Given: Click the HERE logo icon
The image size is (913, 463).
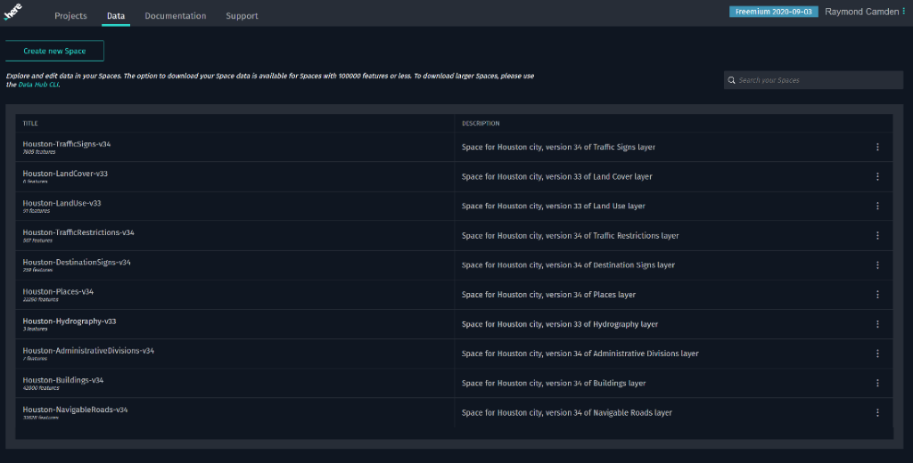Looking at the screenshot, I should coord(12,12).
